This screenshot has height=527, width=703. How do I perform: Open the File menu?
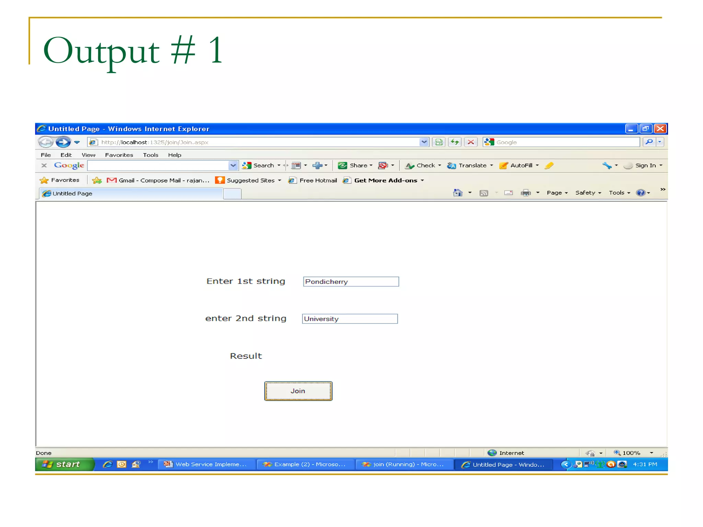46,155
